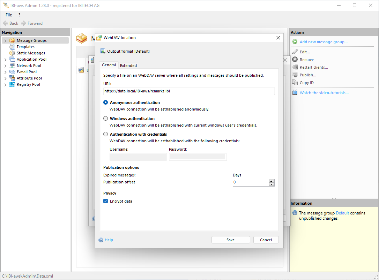Click the Help question mark icon

click(x=101, y=240)
